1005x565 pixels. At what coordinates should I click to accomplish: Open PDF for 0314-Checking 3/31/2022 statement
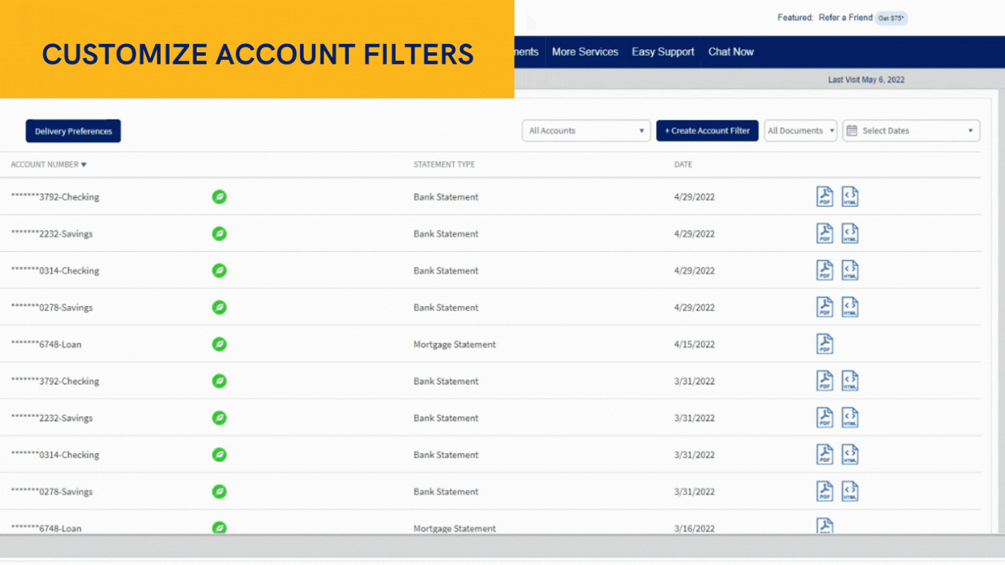point(824,454)
